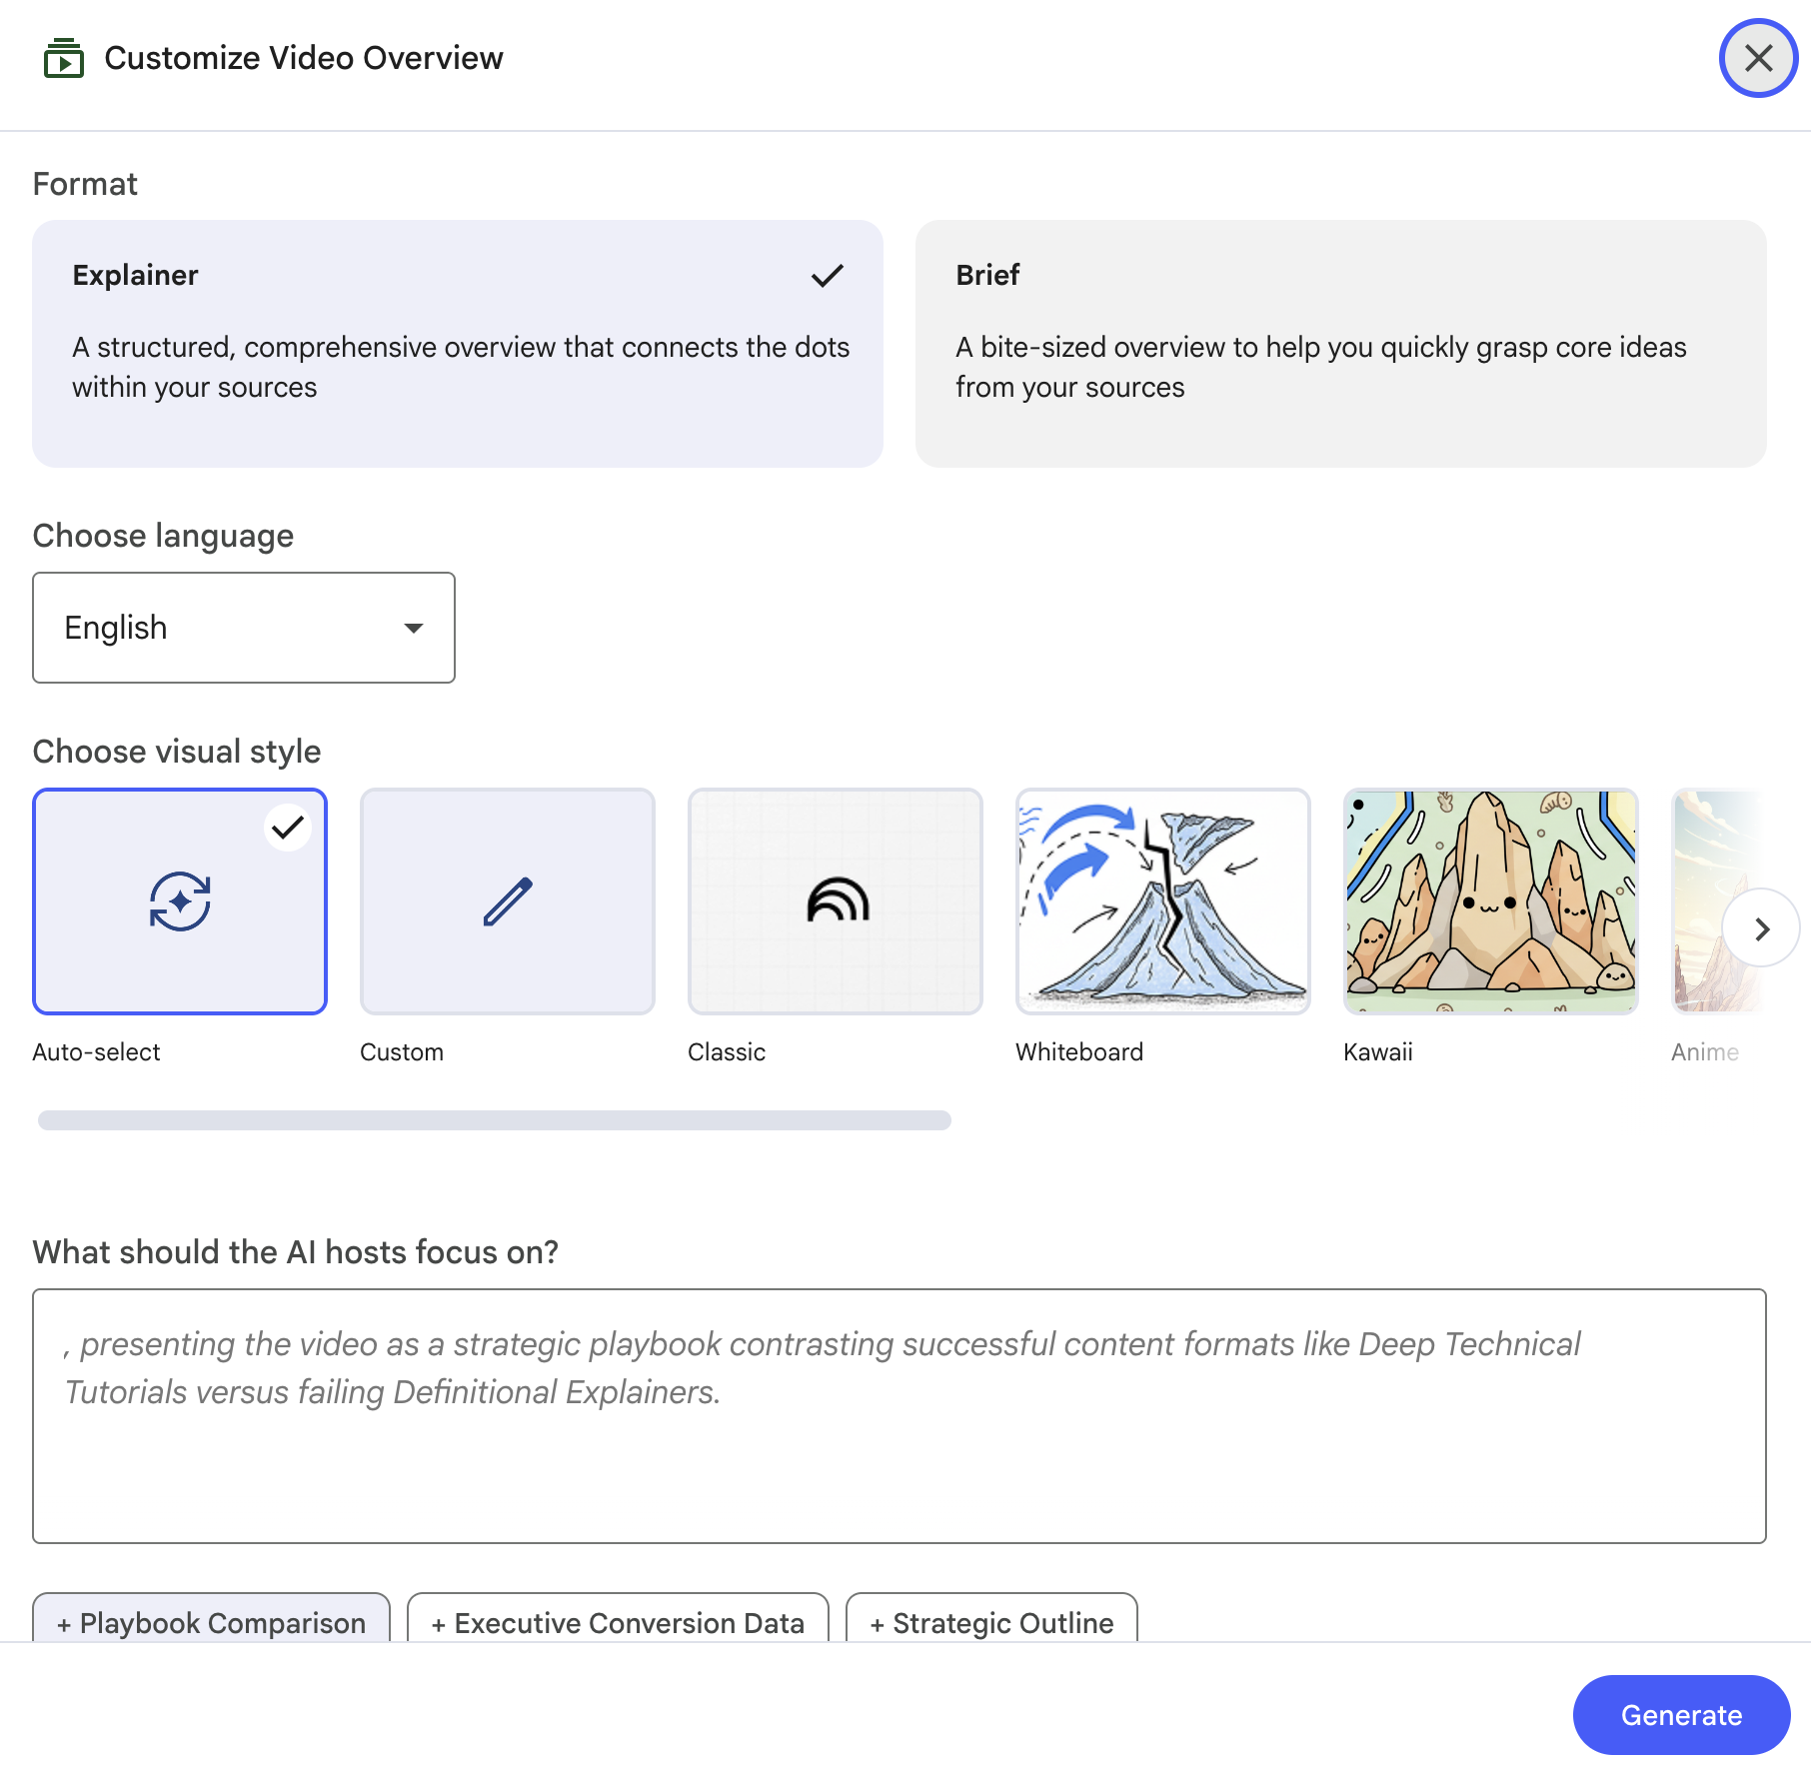Click the right chevron to see more styles
This screenshot has width=1811, height=1771.
(x=1760, y=927)
